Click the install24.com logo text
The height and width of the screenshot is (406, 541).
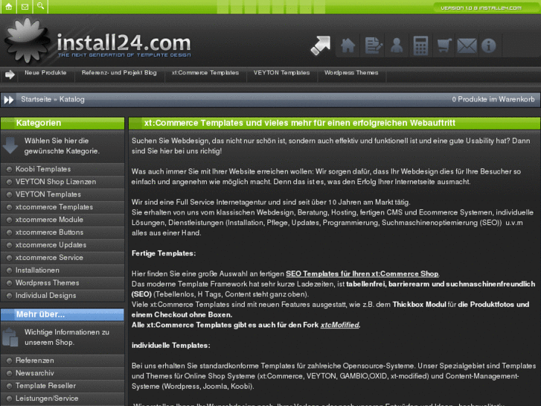124,43
